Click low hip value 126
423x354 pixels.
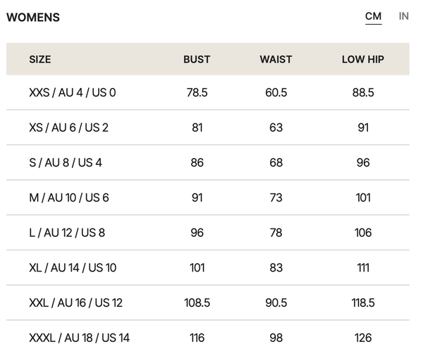(x=363, y=338)
